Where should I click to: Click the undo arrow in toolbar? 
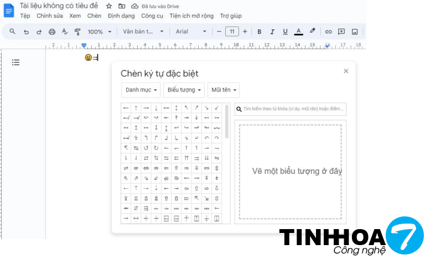click(25, 32)
